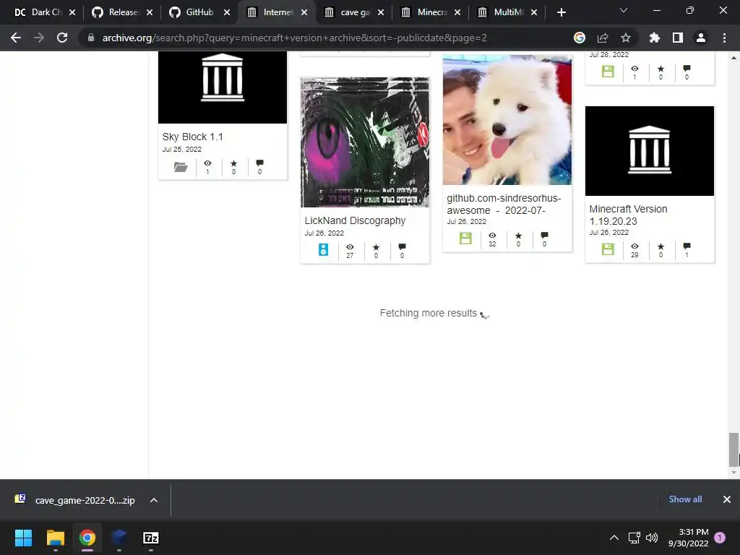Screen dimensions: 740x555
Task: Open Minecraft Version 1.19.20.23 thumbnail
Action: pyautogui.click(x=650, y=151)
